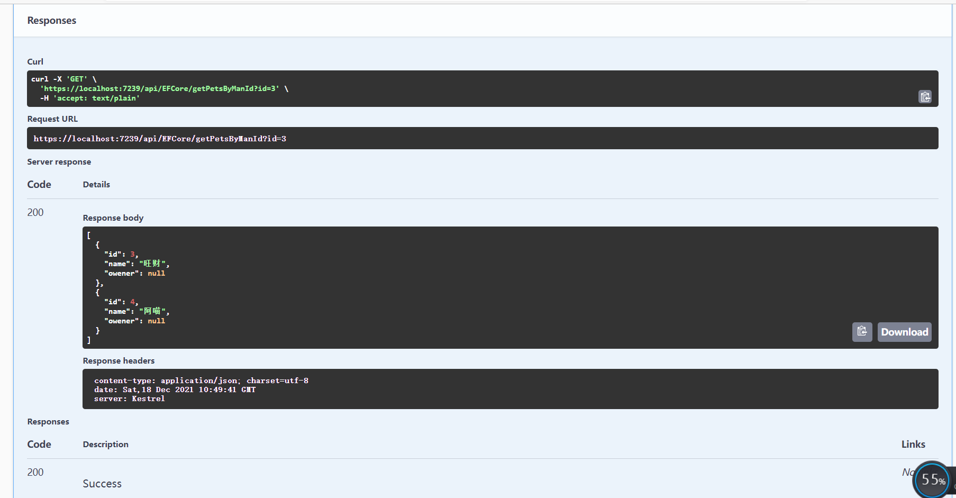The height and width of the screenshot is (498, 956).
Task: Click the "owener": null line under 旺财
Action: point(135,273)
